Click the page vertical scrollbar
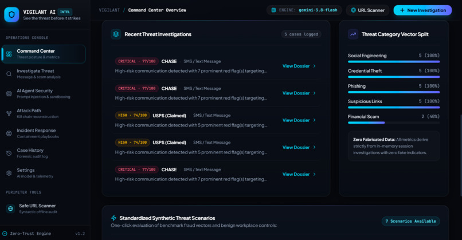 click(460, 155)
